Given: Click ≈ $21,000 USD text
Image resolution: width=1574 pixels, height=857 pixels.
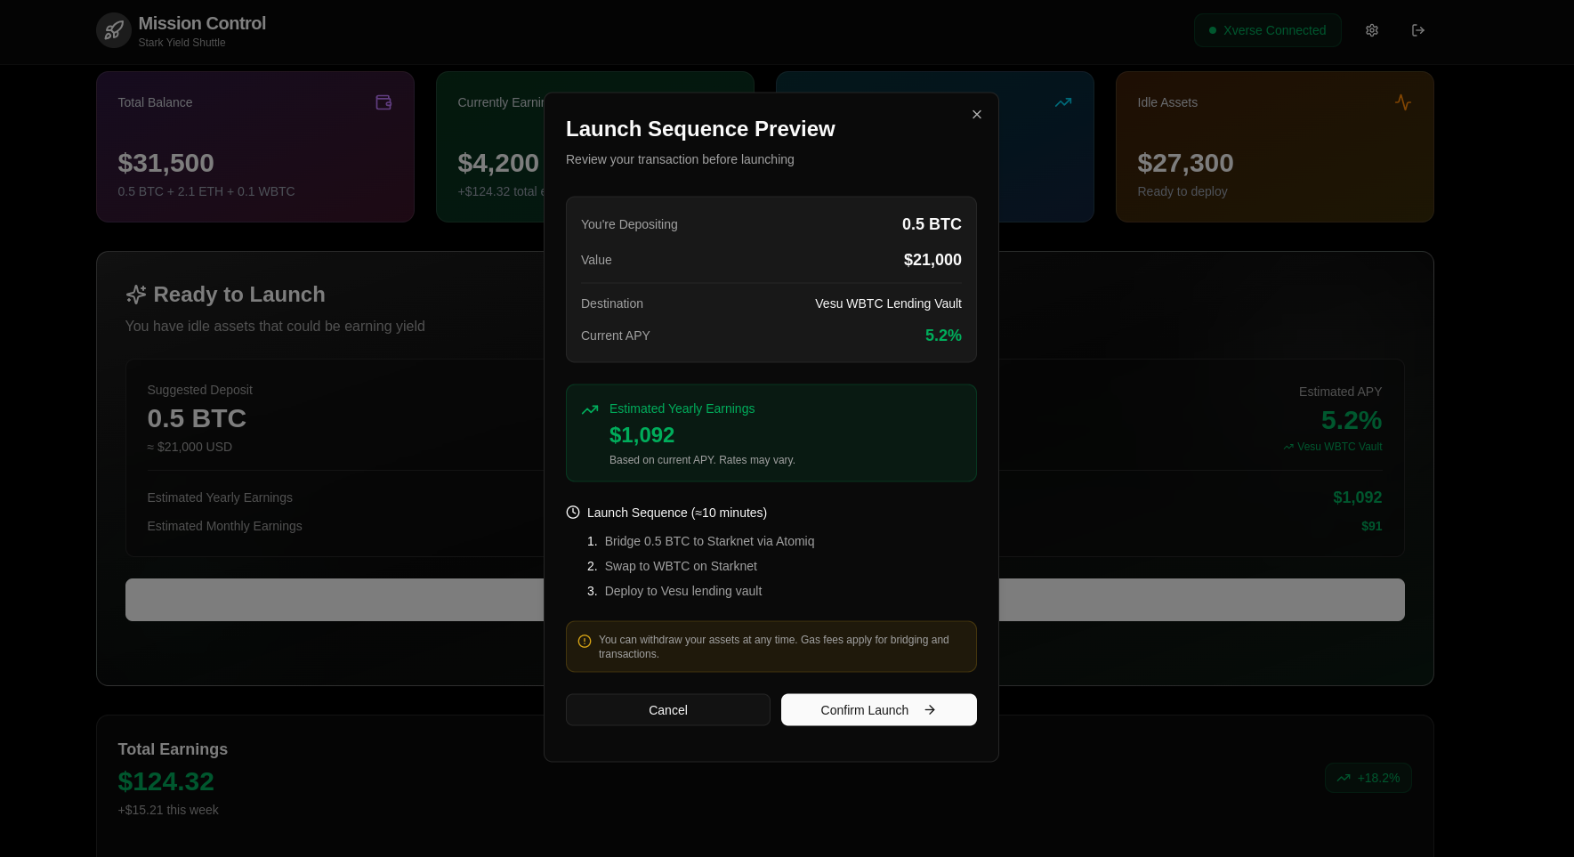Looking at the screenshot, I should click(190, 447).
